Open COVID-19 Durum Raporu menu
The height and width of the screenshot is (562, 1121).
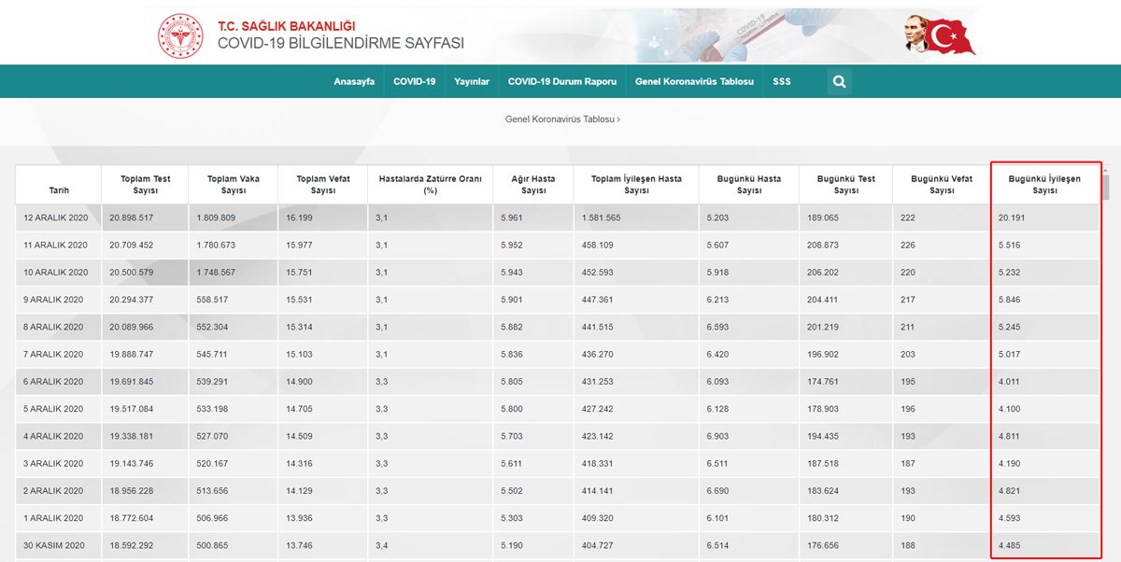[x=562, y=82]
